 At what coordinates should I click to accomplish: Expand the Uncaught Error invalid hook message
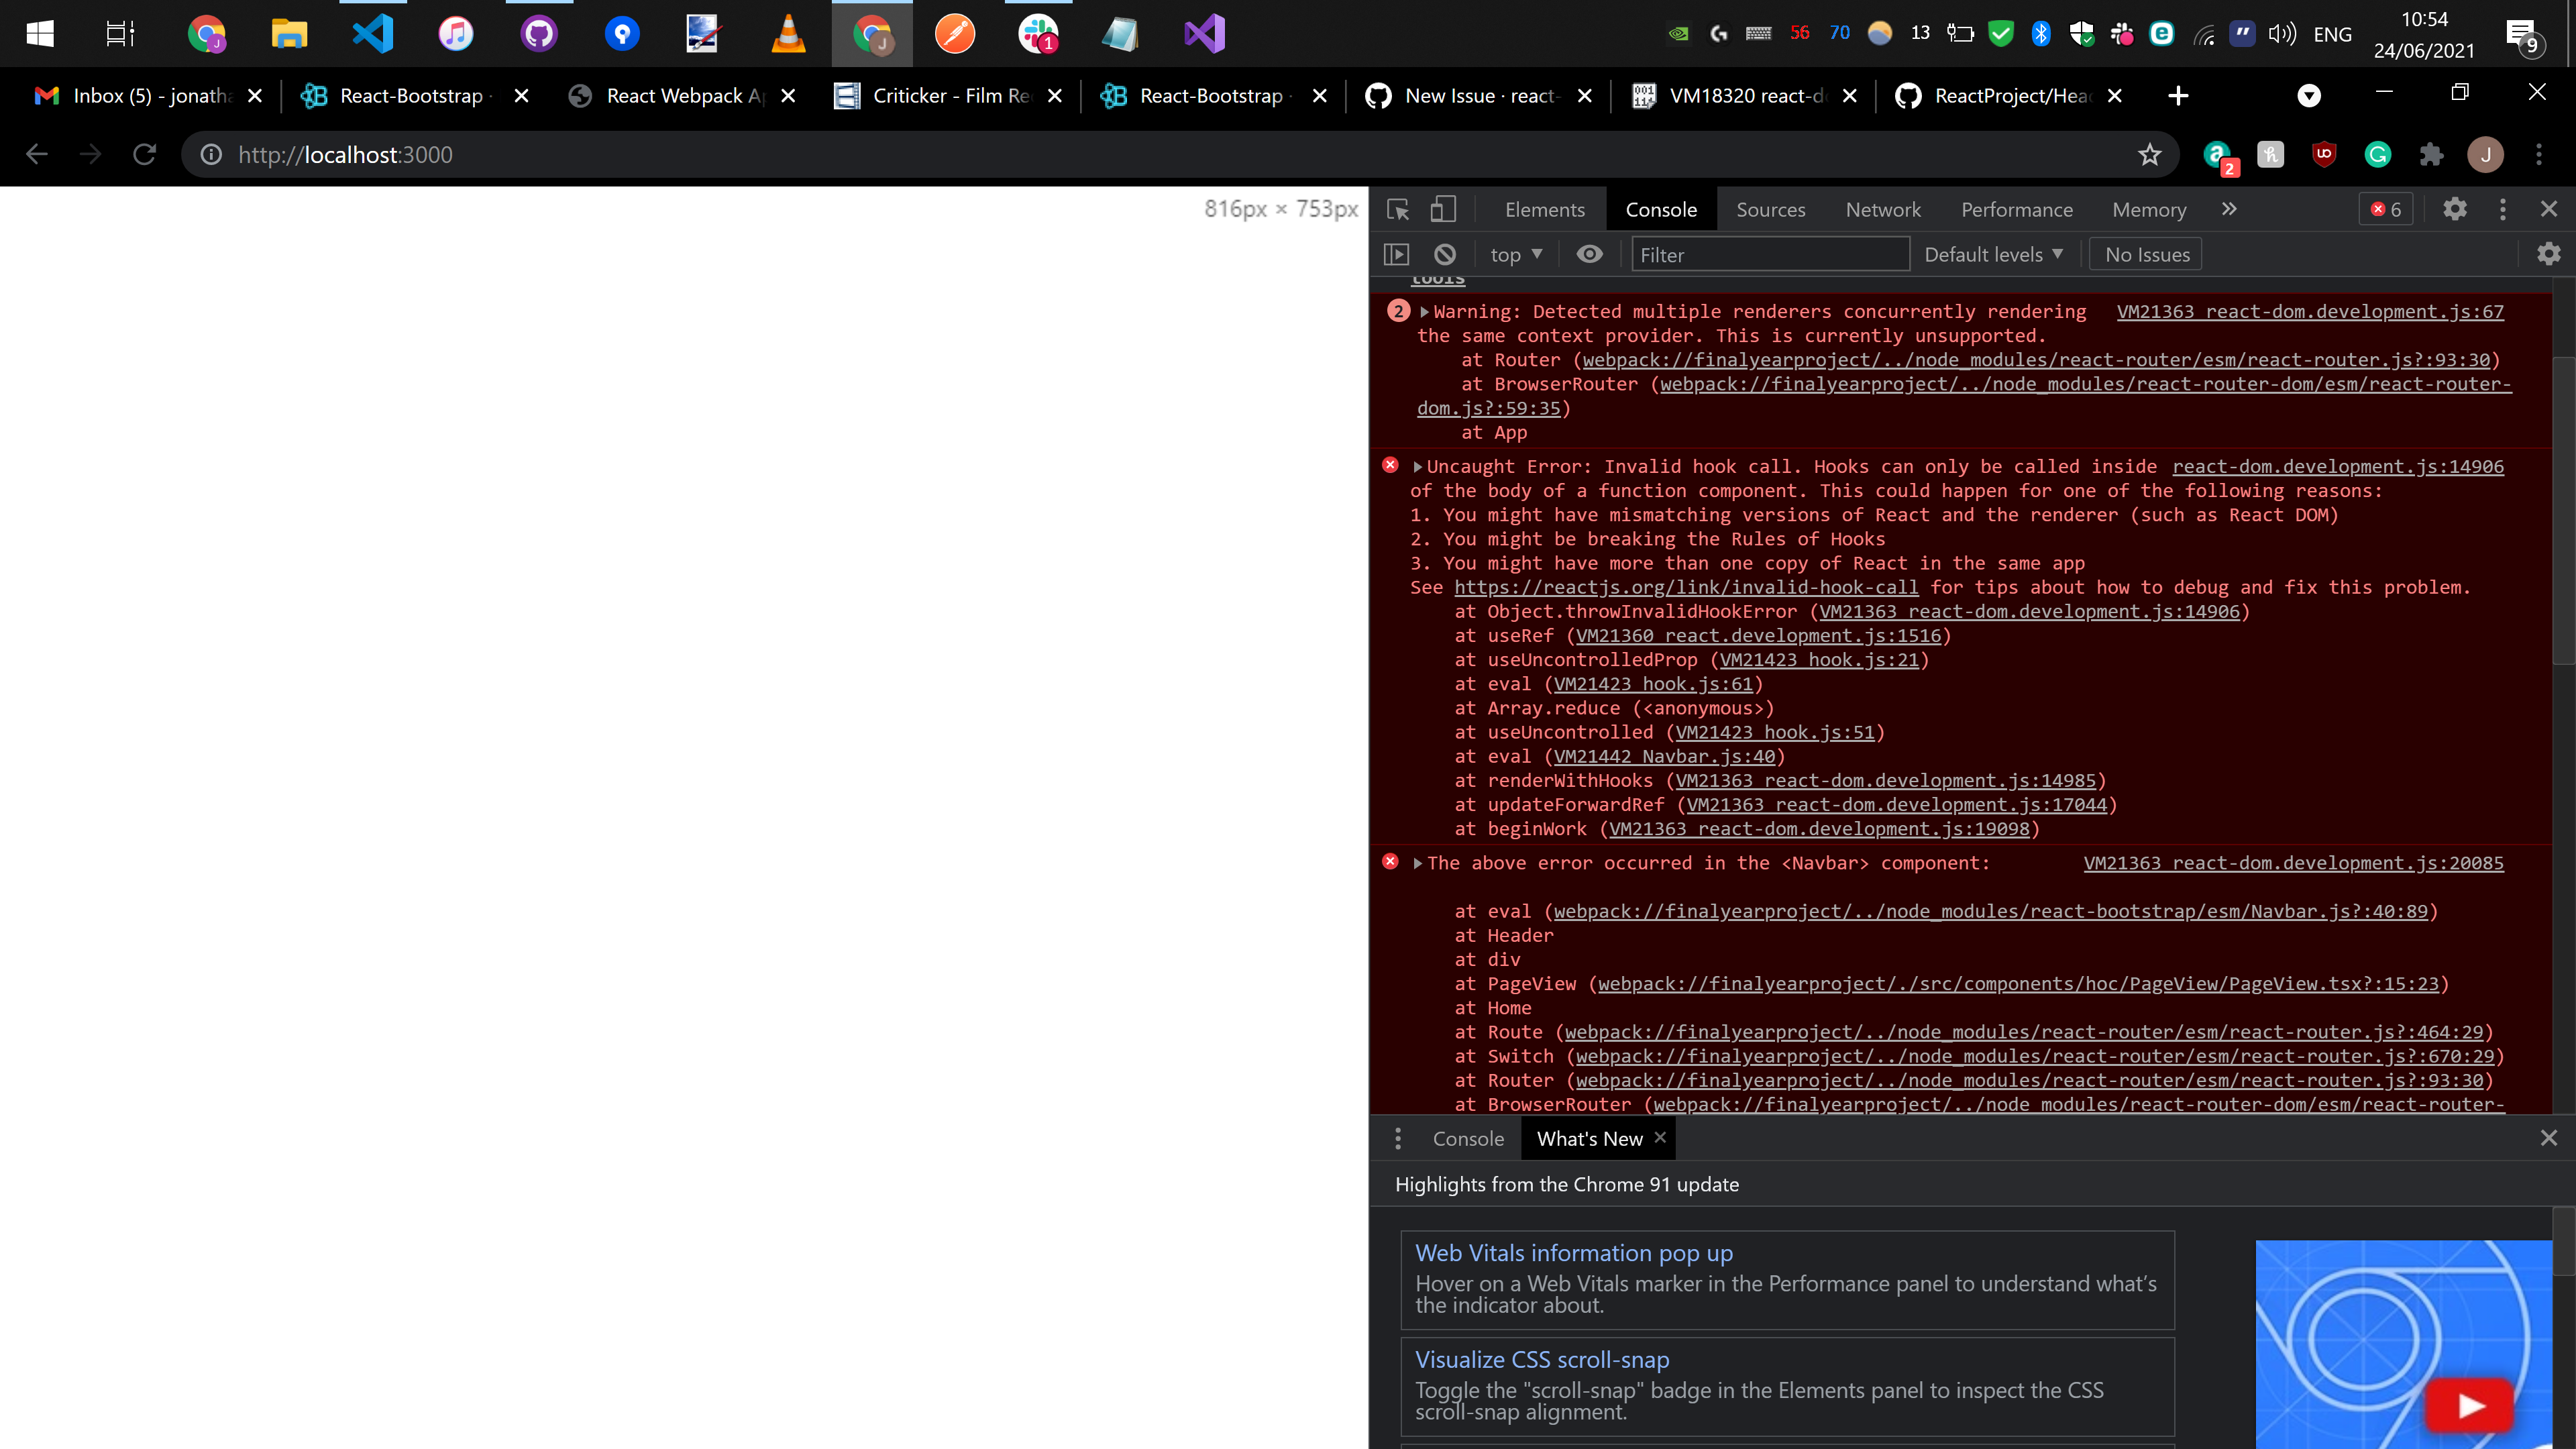1417,467
